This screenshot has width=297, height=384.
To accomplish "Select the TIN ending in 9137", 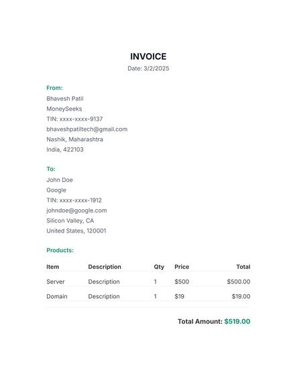I will [x=74, y=119].
